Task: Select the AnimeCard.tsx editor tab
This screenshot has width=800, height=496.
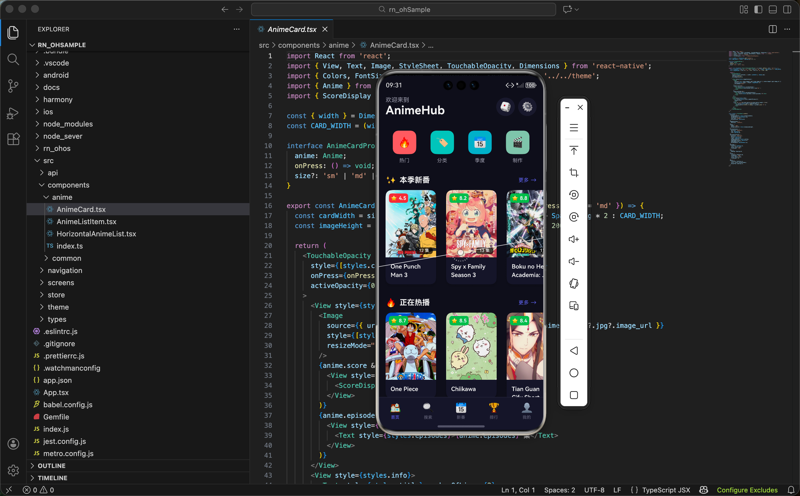Action: click(x=292, y=29)
